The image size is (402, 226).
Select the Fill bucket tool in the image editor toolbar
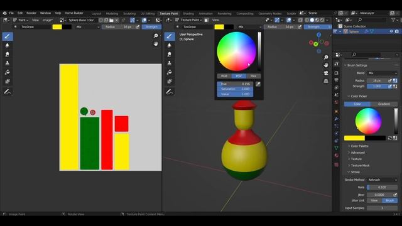click(8, 72)
